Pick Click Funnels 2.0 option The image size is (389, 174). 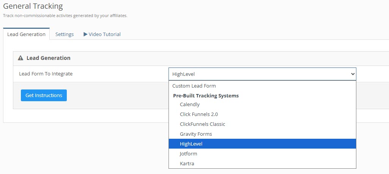pos(262,114)
